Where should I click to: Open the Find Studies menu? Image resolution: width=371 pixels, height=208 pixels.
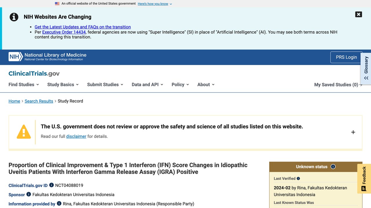[24, 85]
